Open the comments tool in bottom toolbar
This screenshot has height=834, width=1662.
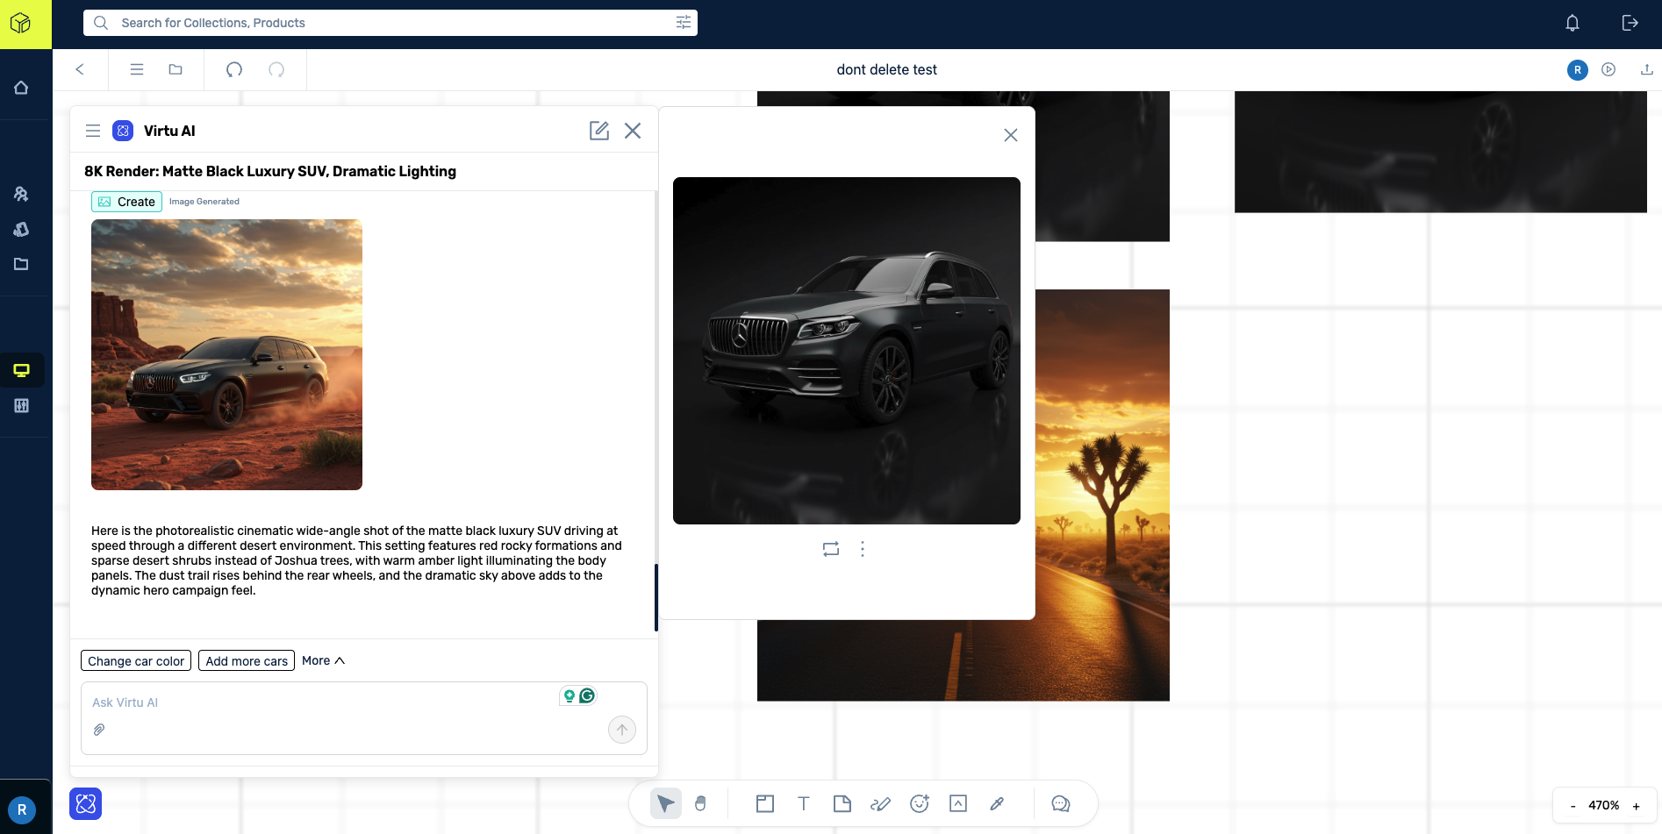tap(1060, 803)
